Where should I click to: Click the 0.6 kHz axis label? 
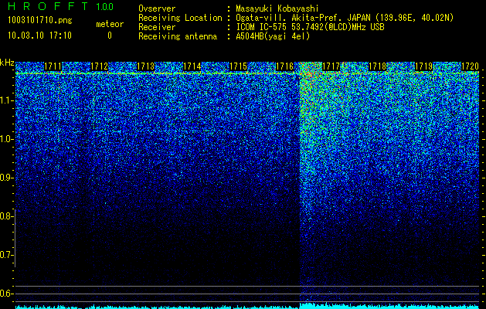(x=6, y=294)
